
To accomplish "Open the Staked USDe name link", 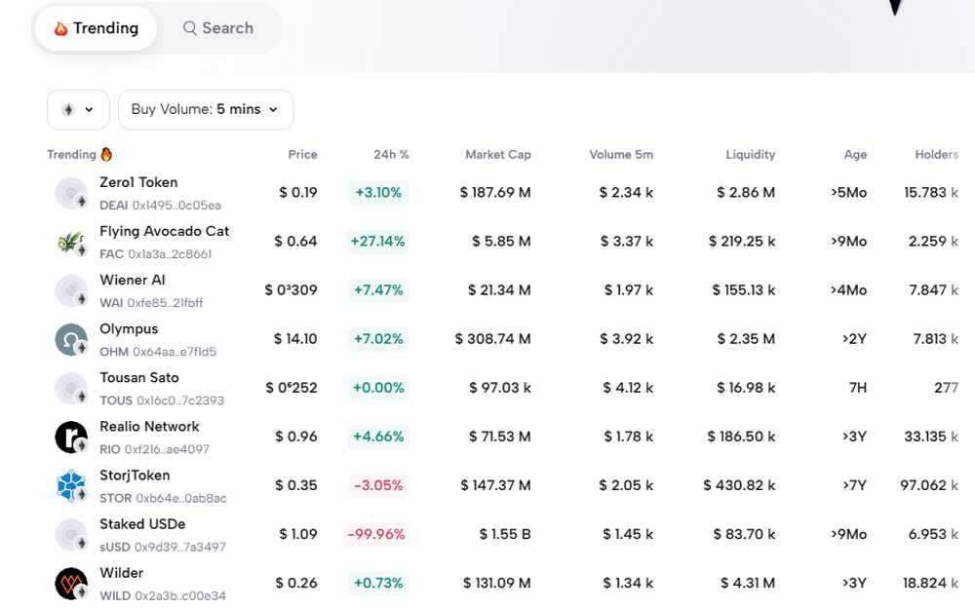I will 142,524.
